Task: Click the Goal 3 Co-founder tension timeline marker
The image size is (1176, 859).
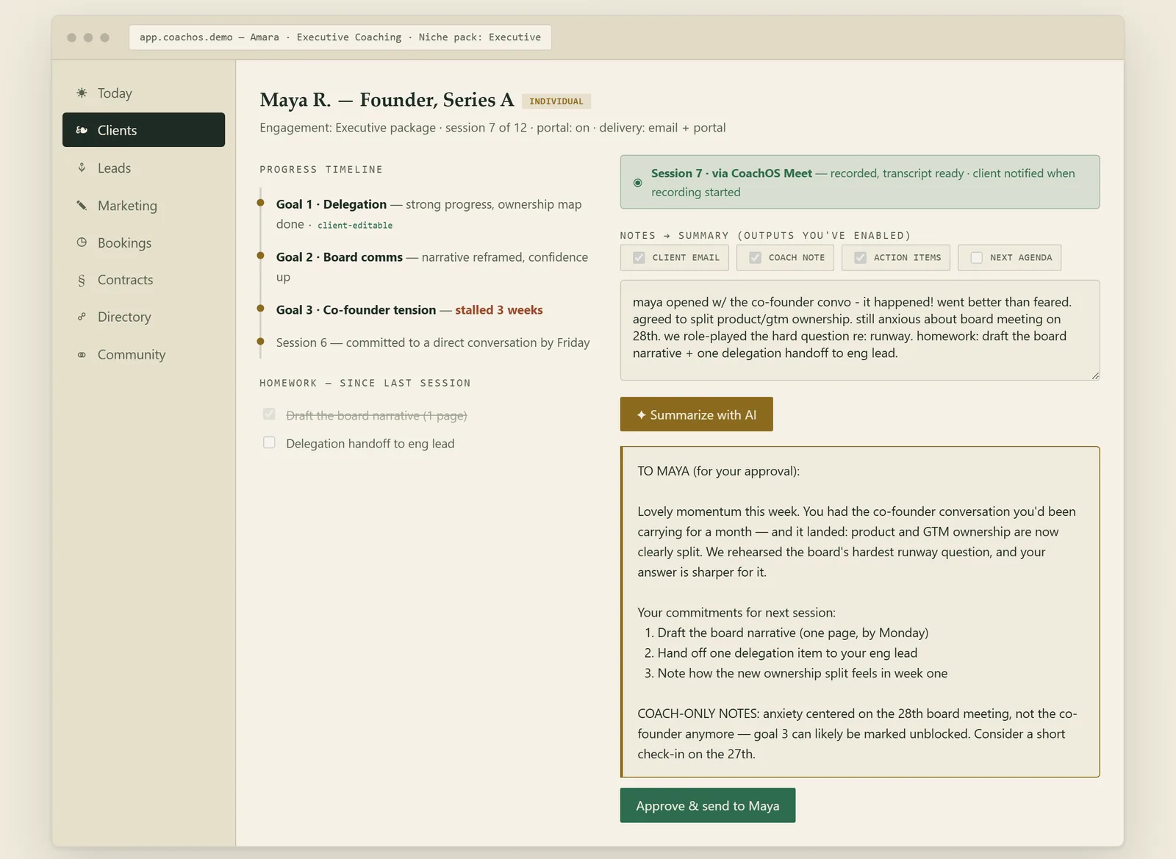Action: pos(260,308)
